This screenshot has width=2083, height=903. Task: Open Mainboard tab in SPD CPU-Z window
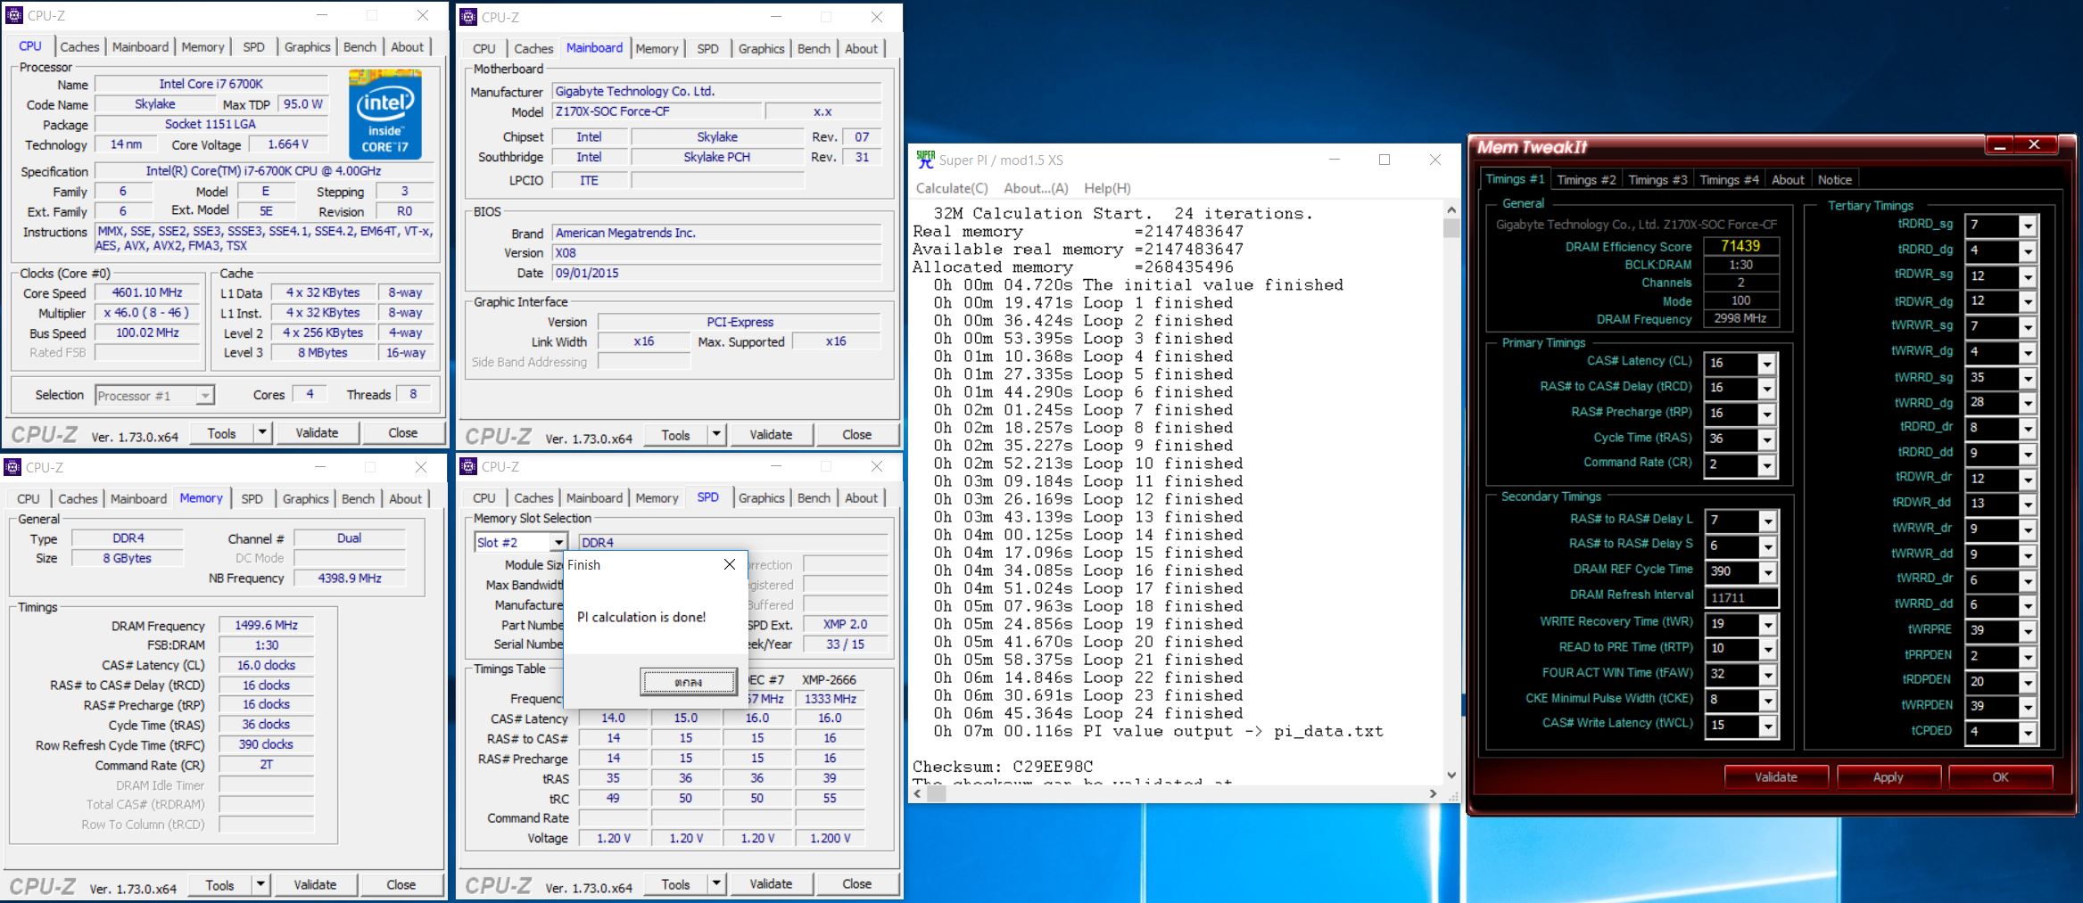point(594,498)
